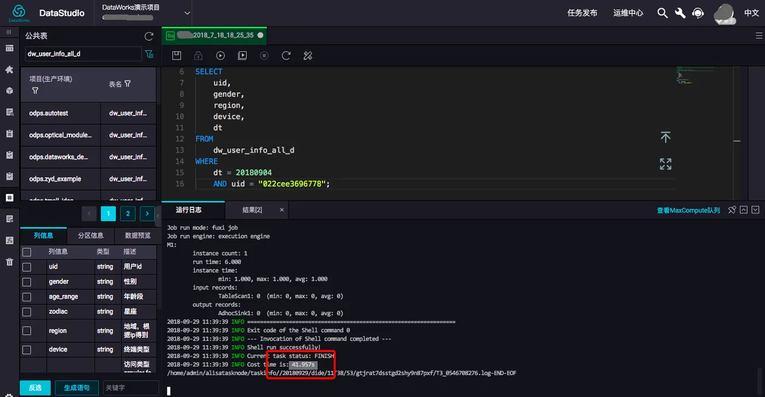Pin the log panel with the pin icon
The height and width of the screenshot is (397, 765).
click(732, 210)
